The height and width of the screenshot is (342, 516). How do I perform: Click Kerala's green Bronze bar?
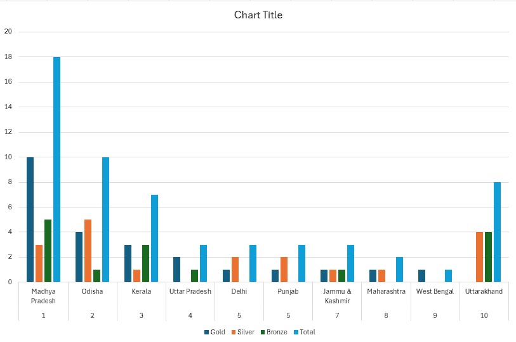(x=145, y=263)
